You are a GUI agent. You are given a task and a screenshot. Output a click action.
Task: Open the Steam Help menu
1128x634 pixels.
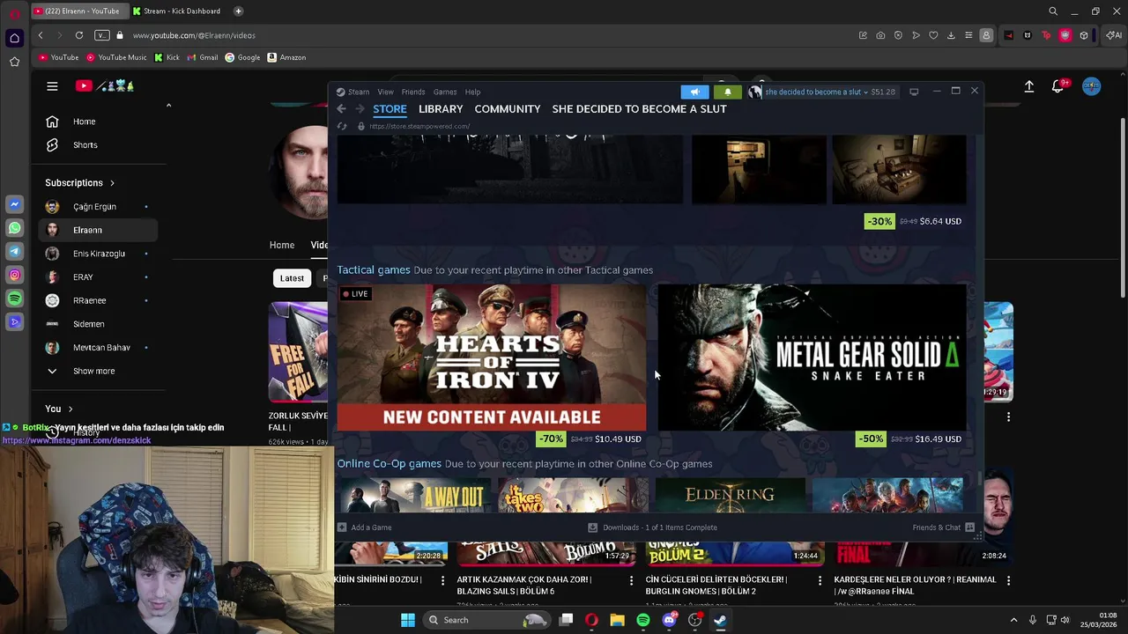pyautogui.click(x=472, y=92)
